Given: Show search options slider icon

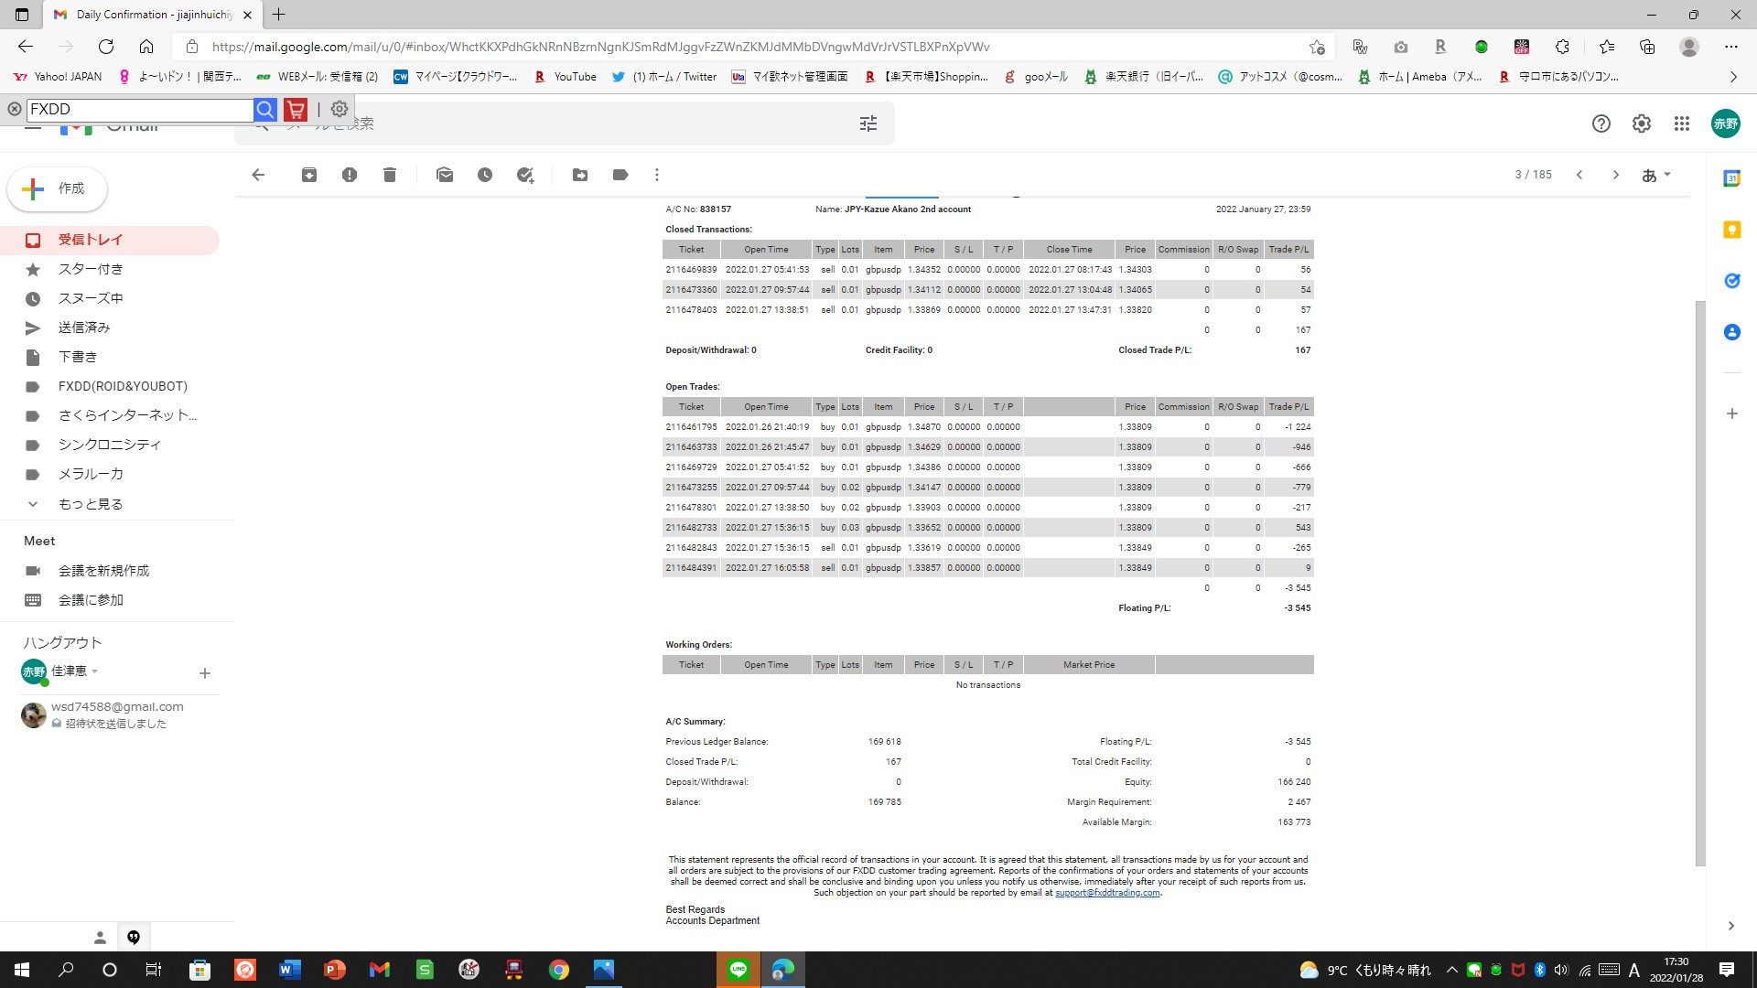Looking at the screenshot, I should point(868,123).
